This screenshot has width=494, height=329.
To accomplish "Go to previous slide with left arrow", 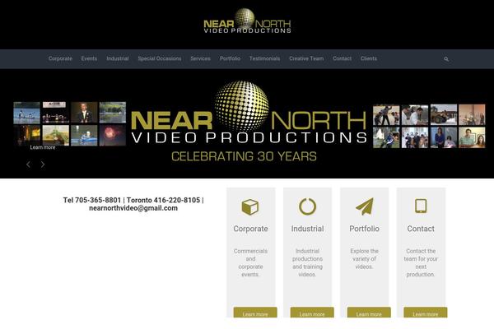I will (28, 164).
